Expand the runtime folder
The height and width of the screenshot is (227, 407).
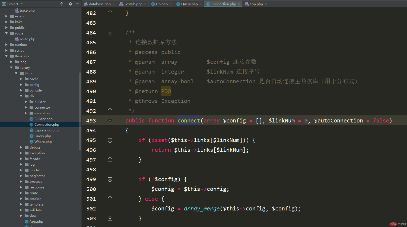coord(7,45)
